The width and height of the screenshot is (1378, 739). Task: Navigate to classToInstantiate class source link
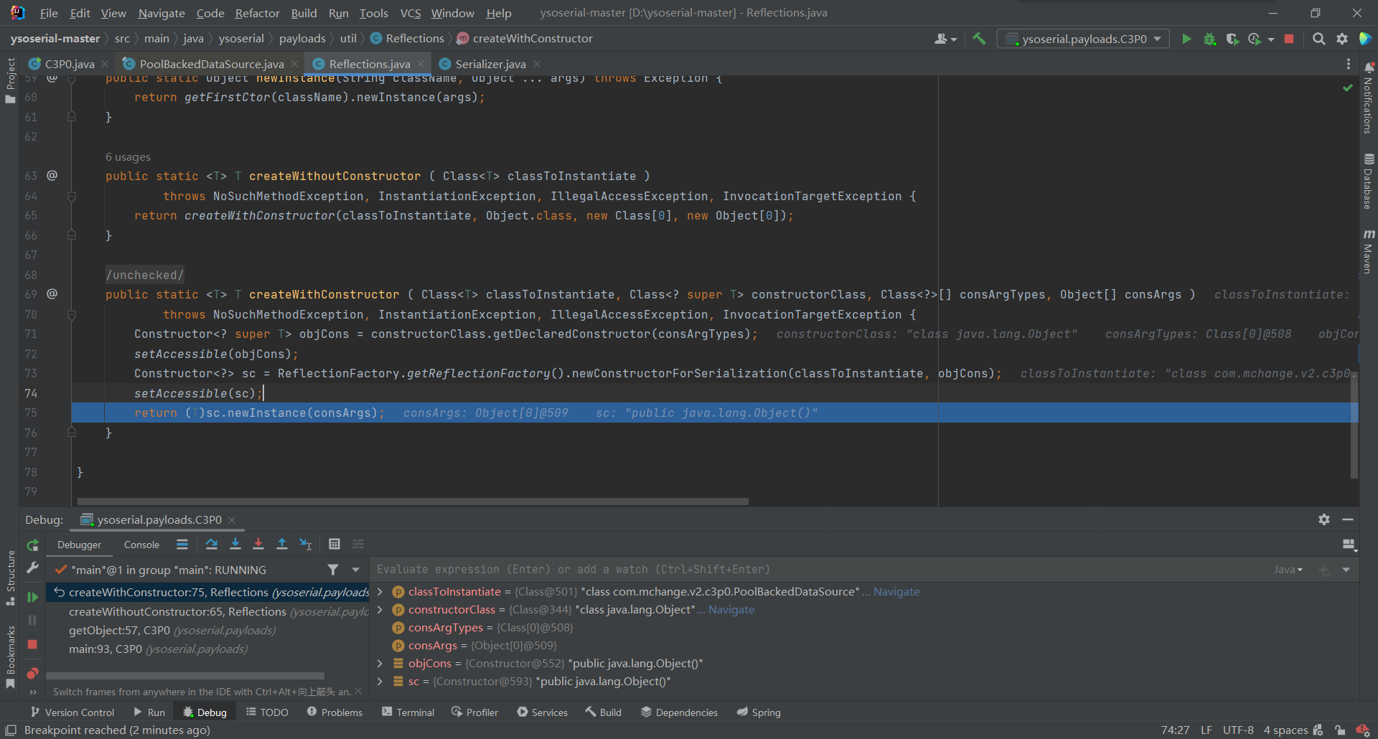896,592
